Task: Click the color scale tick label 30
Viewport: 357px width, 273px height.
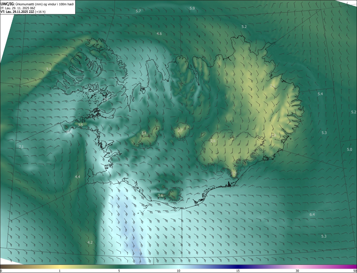Action: (297, 271)
